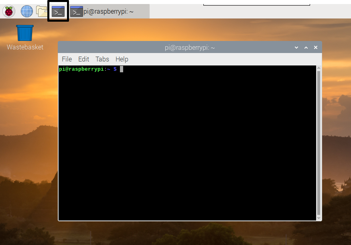Launch LXTerminal from the highlighted taskbar icon
This screenshot has width=351, height=245.
coord(57,11)
